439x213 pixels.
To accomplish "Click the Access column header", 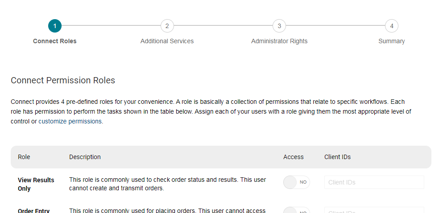I will (293, 157).
